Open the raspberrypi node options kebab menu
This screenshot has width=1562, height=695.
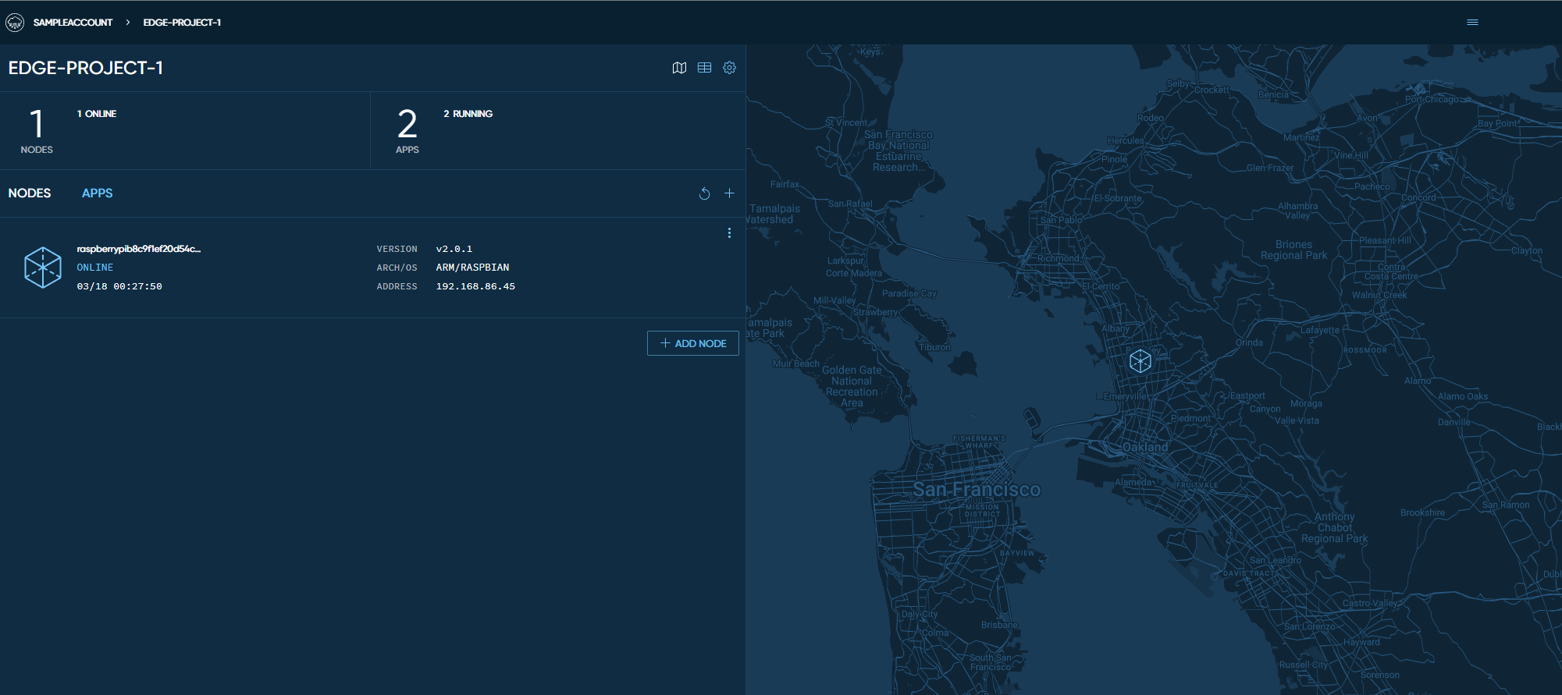pos(729,233)
